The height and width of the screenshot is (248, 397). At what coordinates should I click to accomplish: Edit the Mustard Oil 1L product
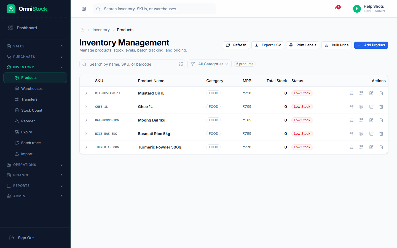coord(371,93)
